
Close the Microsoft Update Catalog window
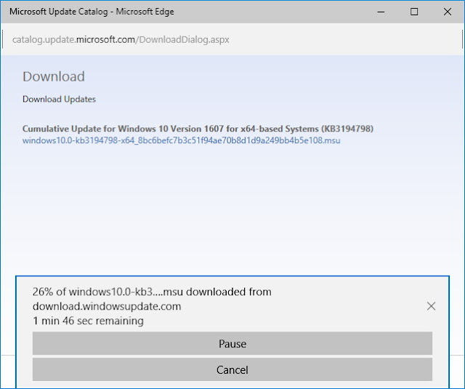tap(448, 12)
